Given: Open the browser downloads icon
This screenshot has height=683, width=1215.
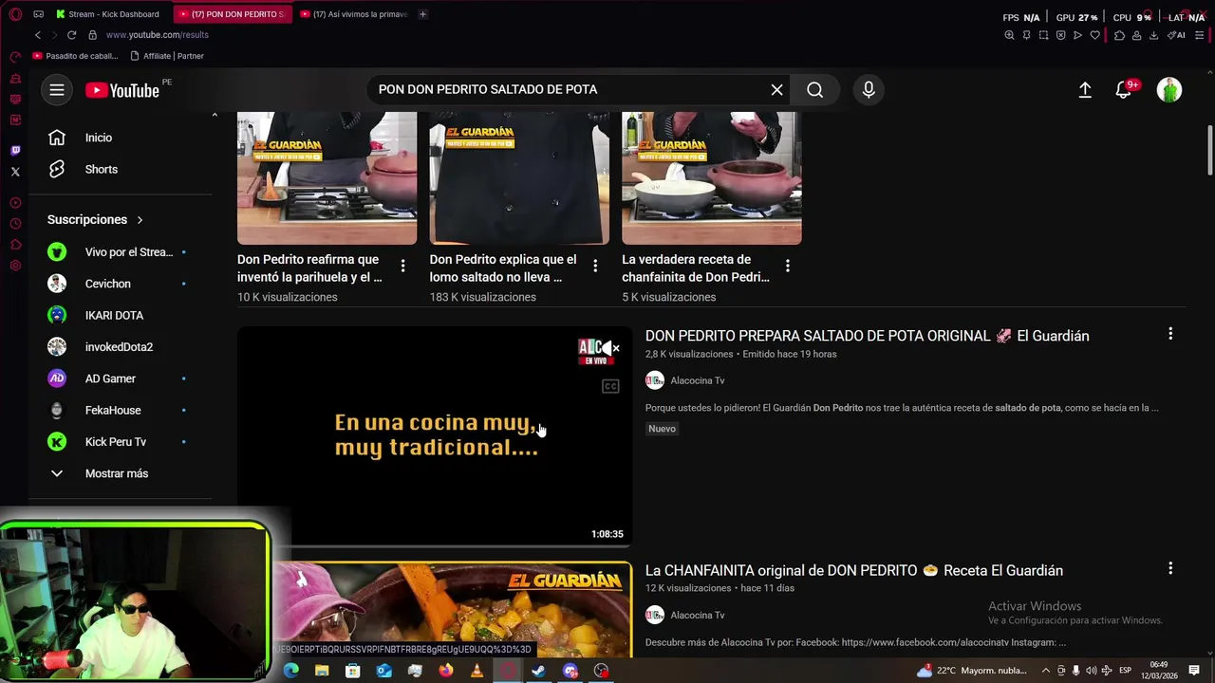Looking at the screenshot, I should click(1153, 35).
